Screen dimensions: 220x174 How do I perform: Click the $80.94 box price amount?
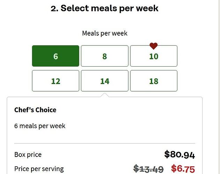[179, 154]
